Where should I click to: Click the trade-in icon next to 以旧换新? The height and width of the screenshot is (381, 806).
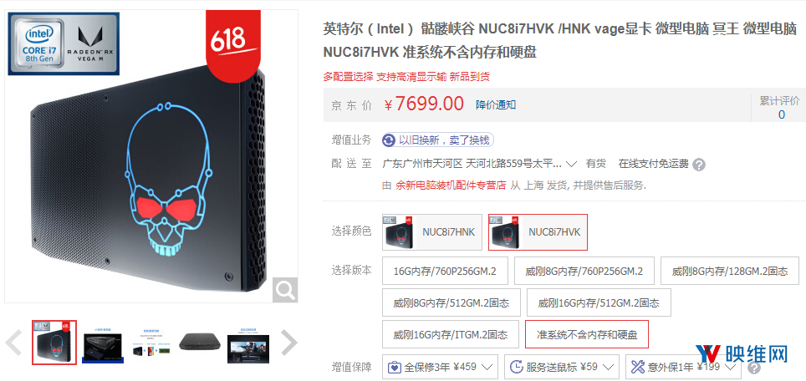click(389, 140)
